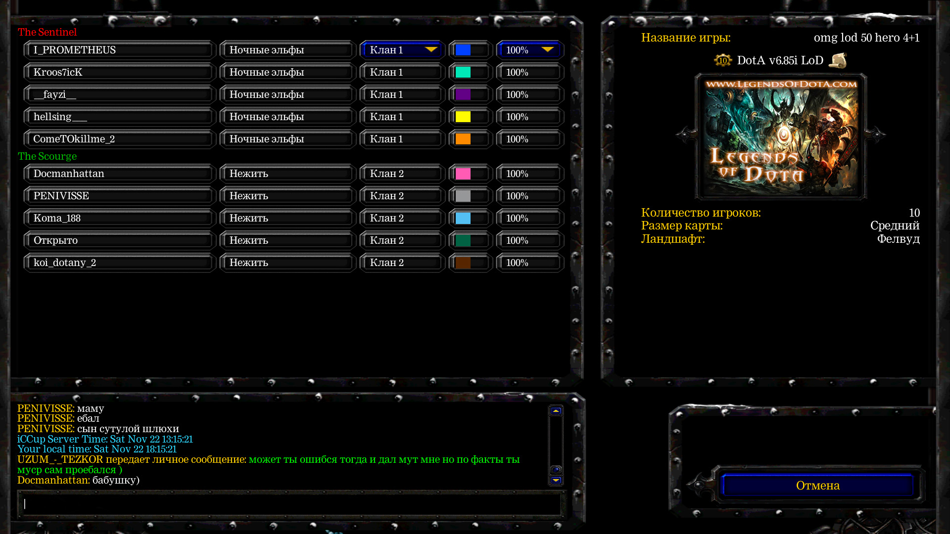Expand the 100% handicap dropdown for I_PROMETHEUS
This screenshot has height=534, width=950.
(x=530, y=50)
